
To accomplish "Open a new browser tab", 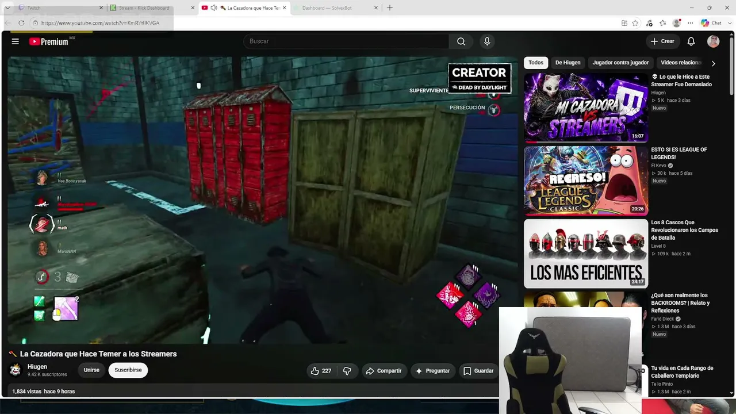I will point(390,8).
